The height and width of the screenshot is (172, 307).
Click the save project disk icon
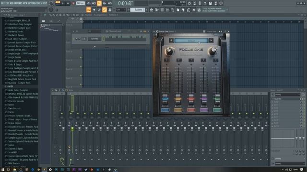pos(210,3)
